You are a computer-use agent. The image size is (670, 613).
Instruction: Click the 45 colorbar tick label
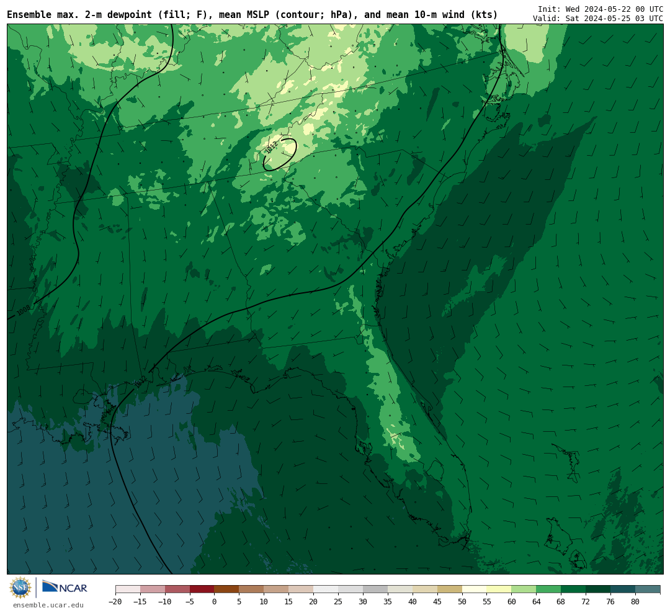pyautogui.click(x=437, y=601)
